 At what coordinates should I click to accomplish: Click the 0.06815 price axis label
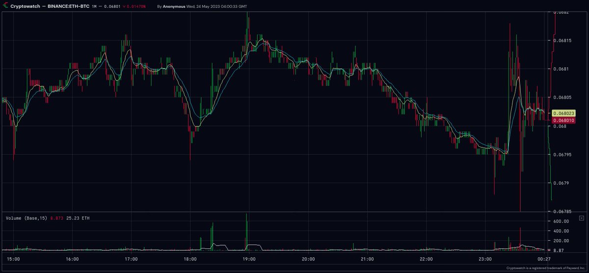(563, 40)
